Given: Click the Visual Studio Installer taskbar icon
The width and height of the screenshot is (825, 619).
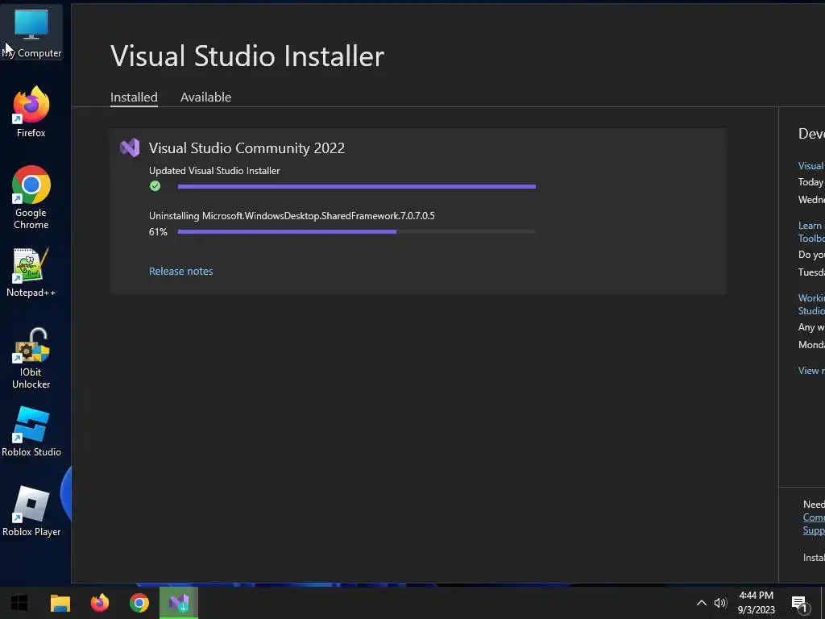Looking at the screenshot, I should click(179, 603).
